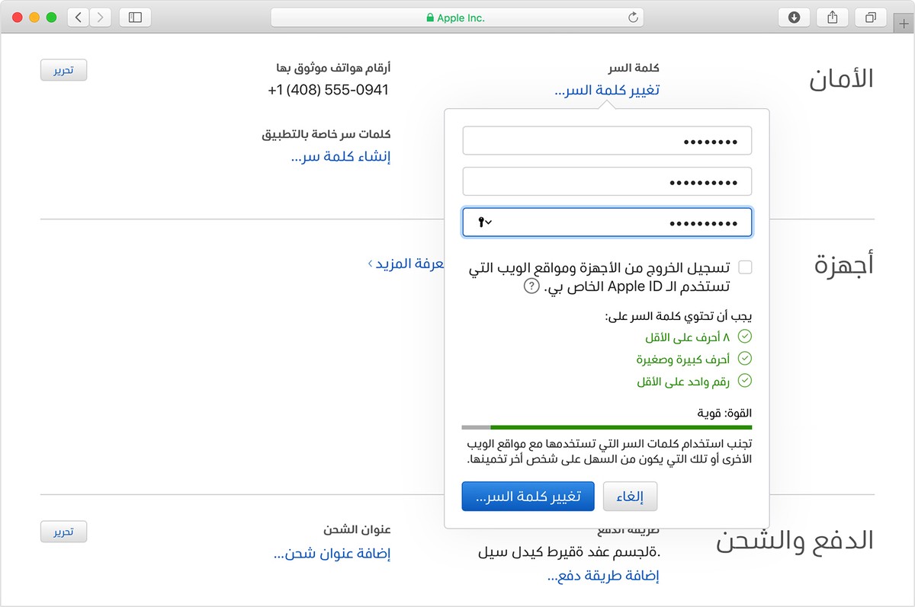Screen dimensions: 915x607
Task: Click تحرير button in security section
Action: 63,70
